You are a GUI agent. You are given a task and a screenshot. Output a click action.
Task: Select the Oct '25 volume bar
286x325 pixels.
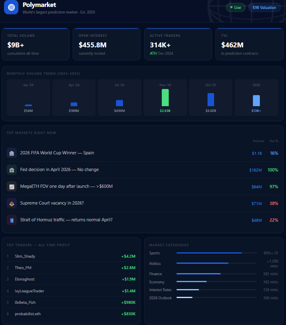pyautogui.click(x=211, y=100)
